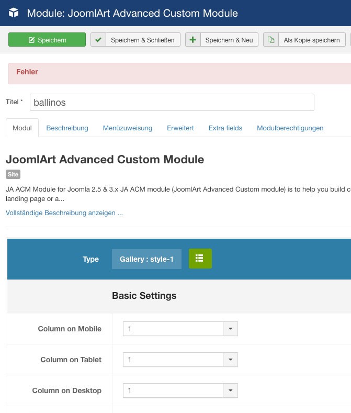
Task: Open the Extra fields tab
Action: pos(225,128)
